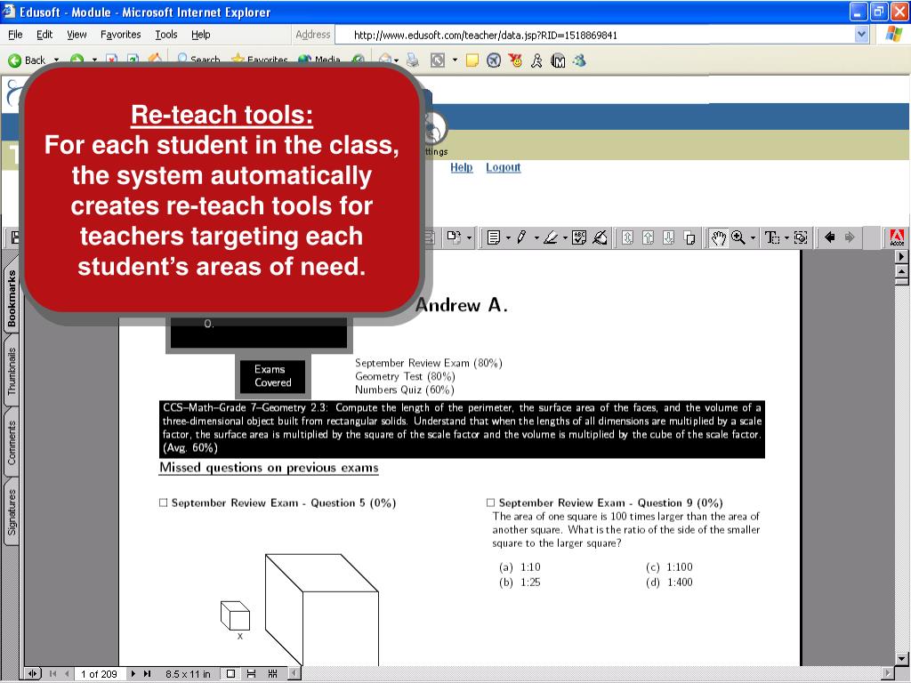Open the File menu
This screenshot has width=911, height=683.
click(x=15, y=35)
